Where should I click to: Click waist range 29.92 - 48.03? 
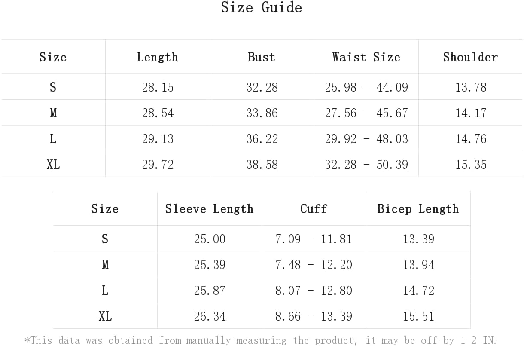pyautogui.click(x=366, y=139)
